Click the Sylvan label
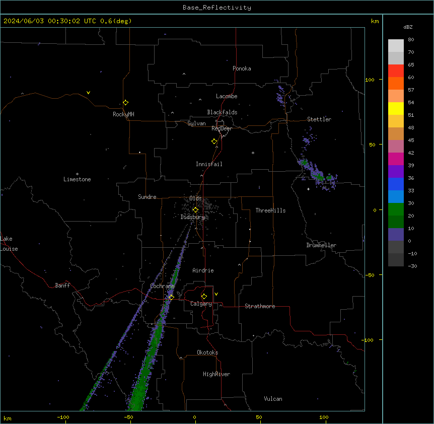The height and width of the screenshot is (424, 434). pos(196,123)
